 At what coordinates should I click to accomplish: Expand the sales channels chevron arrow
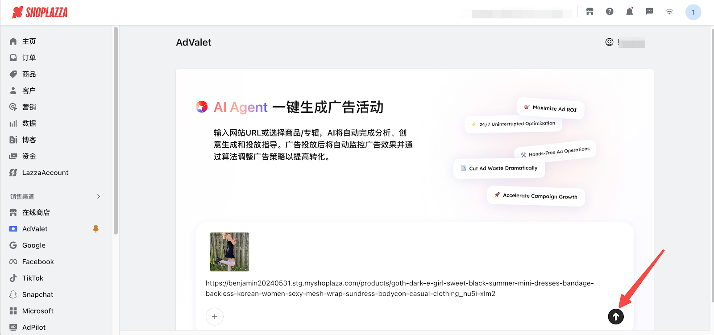tap(99, 197)
